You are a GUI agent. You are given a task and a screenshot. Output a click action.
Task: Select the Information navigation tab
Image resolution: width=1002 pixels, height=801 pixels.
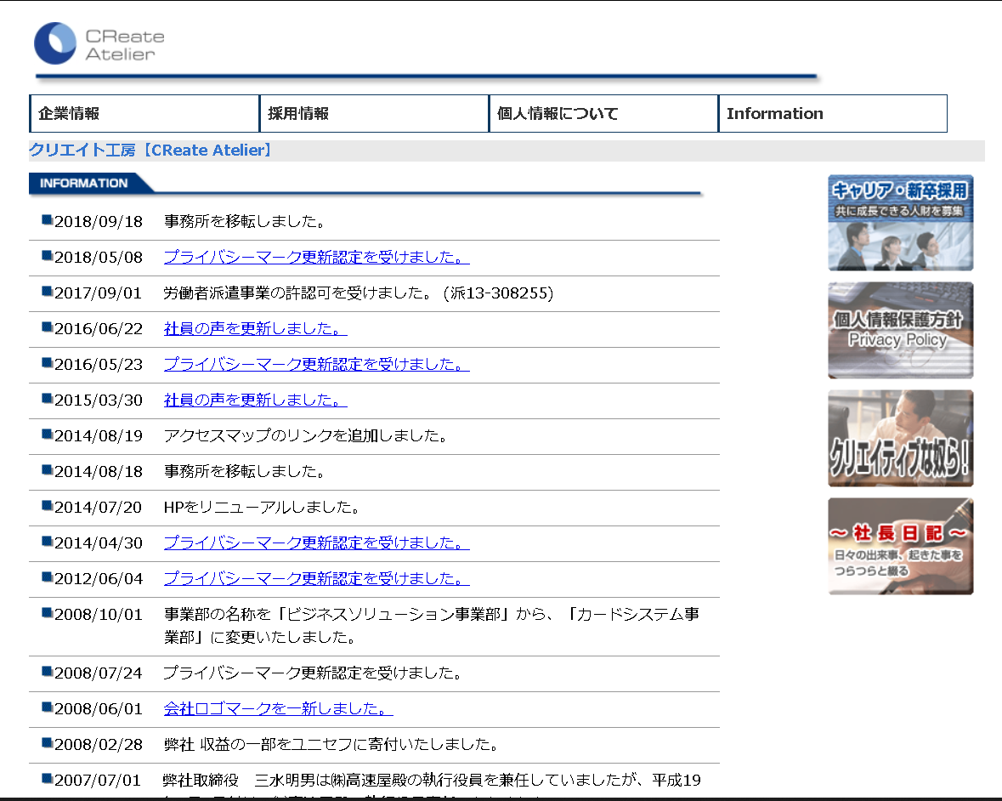tap(775, 112)
